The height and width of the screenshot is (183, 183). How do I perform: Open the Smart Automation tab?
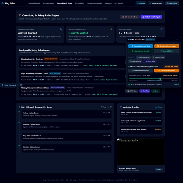pyautogui.click(x=94, y=4)
